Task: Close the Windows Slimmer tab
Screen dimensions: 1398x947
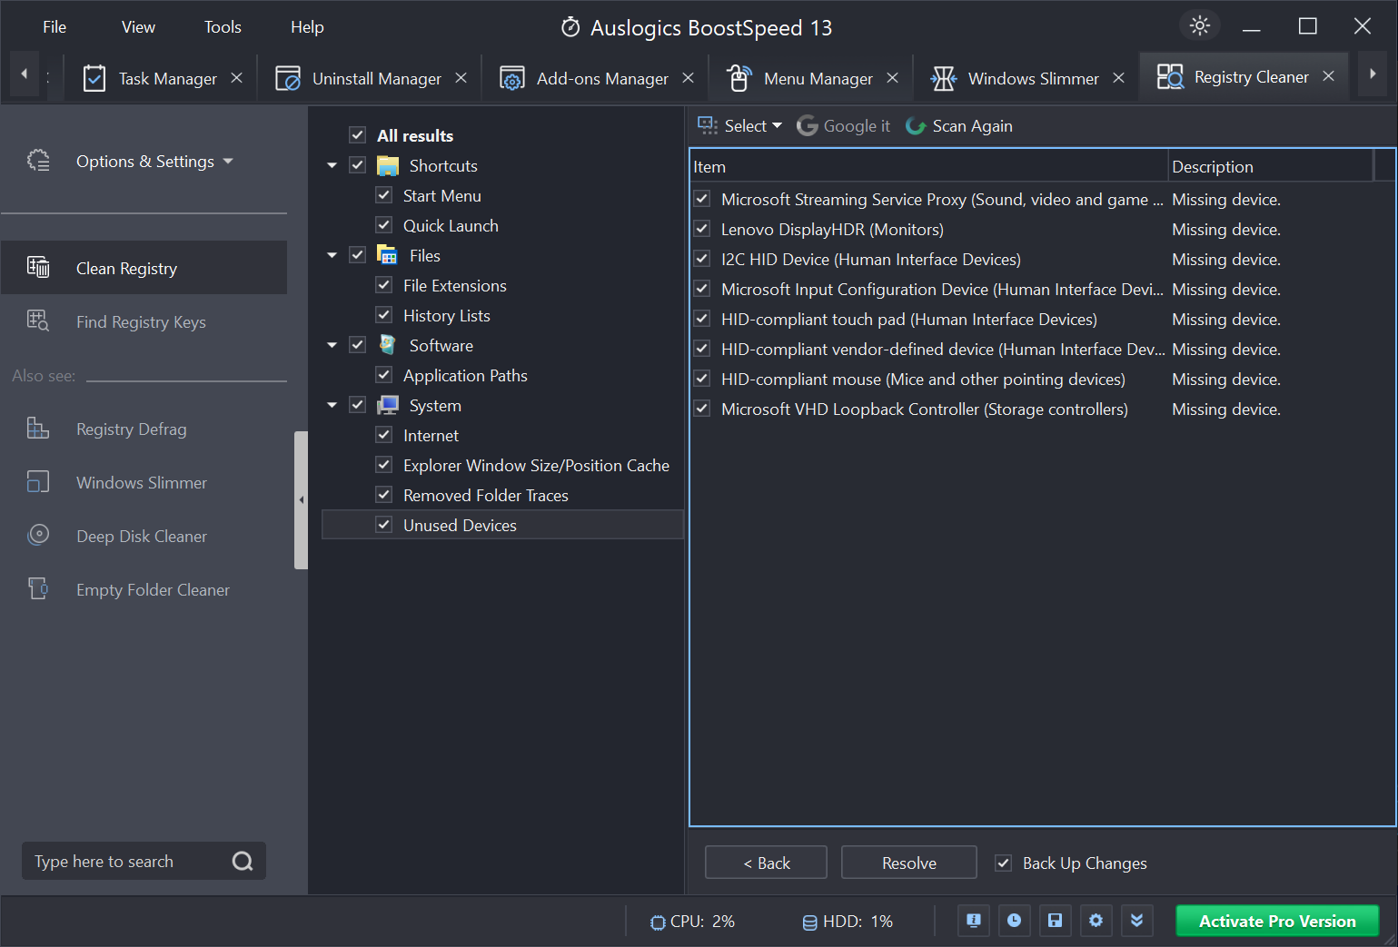Action: click(1119, 78)
